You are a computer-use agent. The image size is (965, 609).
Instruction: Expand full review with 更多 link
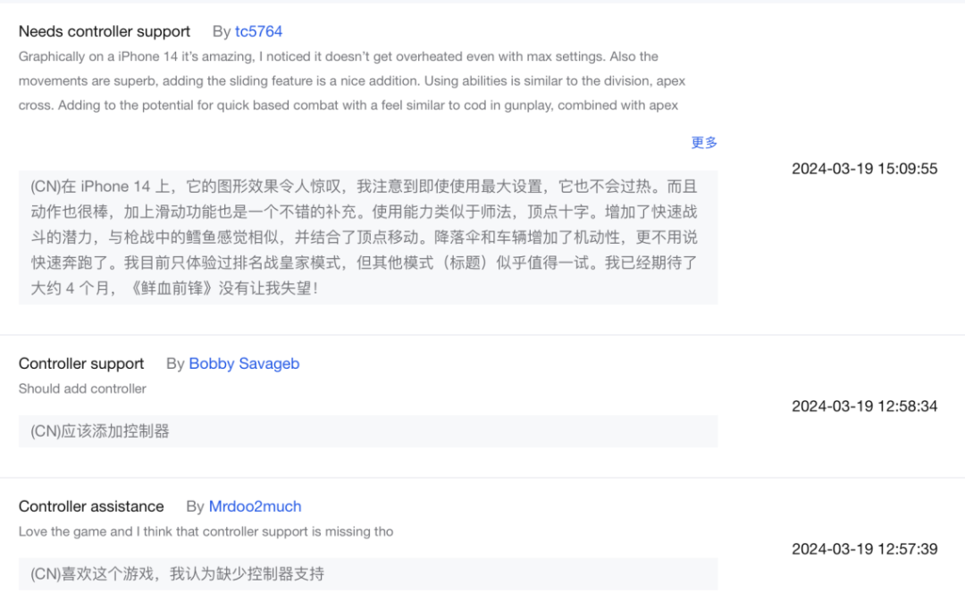(704, 142)
